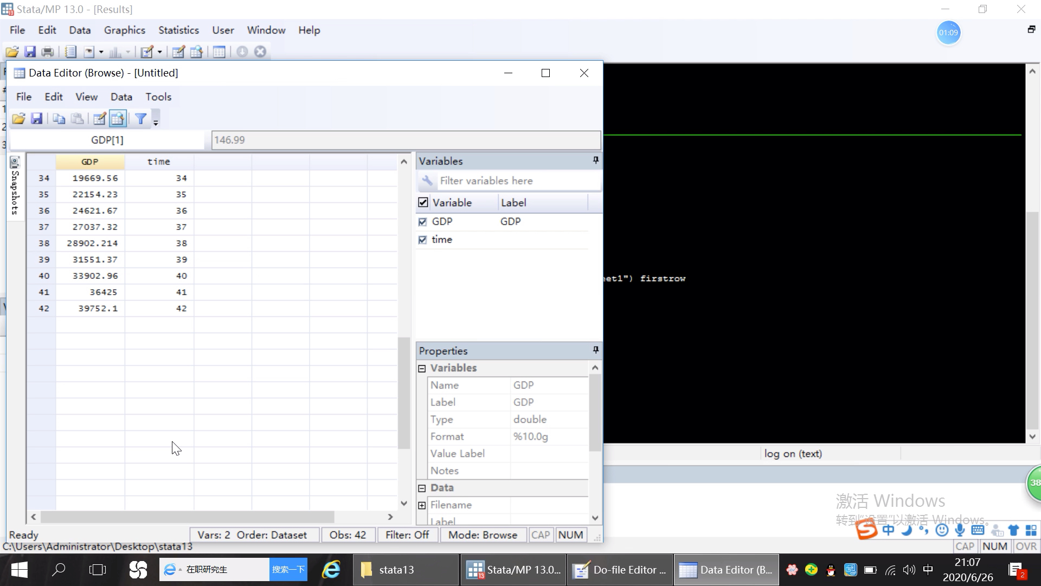
Task: Uncheck the GDP variable checkbox
Action: click(x=423, y=221)
